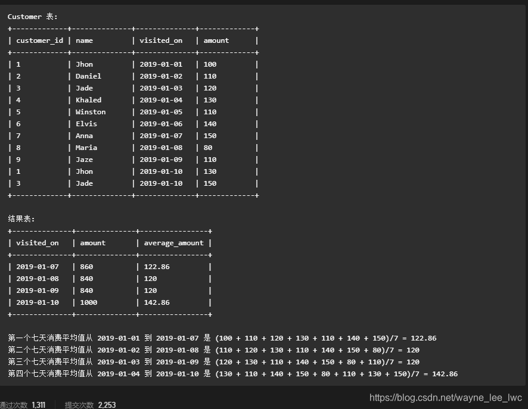Click date 2019-01-06 in Elvis's row
This screenshot has width=528, height=409.
coord(161,124)
